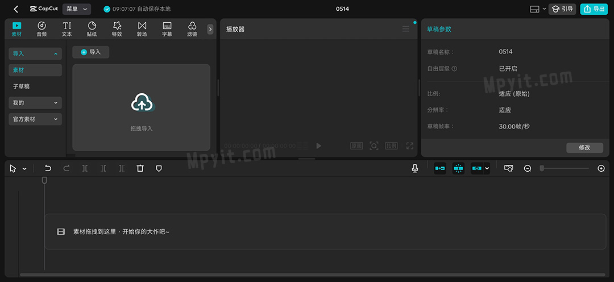Expand the 官方素材 section
The image size is (614, 282).
pos(35,119)
